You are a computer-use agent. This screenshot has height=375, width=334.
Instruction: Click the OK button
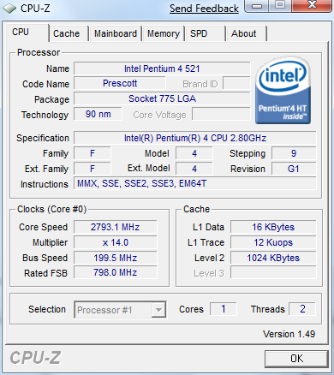pyautogui.click(x=296, y=358)
